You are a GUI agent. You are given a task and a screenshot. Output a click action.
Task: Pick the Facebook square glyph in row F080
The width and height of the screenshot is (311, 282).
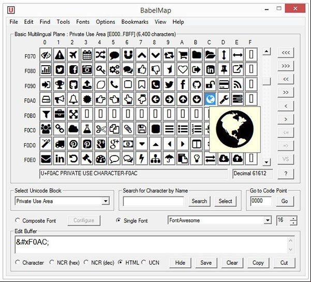pos(73,69)
